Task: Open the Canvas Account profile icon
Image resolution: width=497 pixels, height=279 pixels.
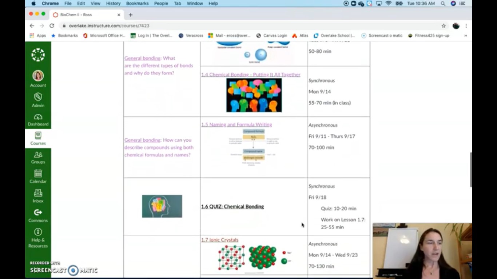Action: (x=38, y=79)
